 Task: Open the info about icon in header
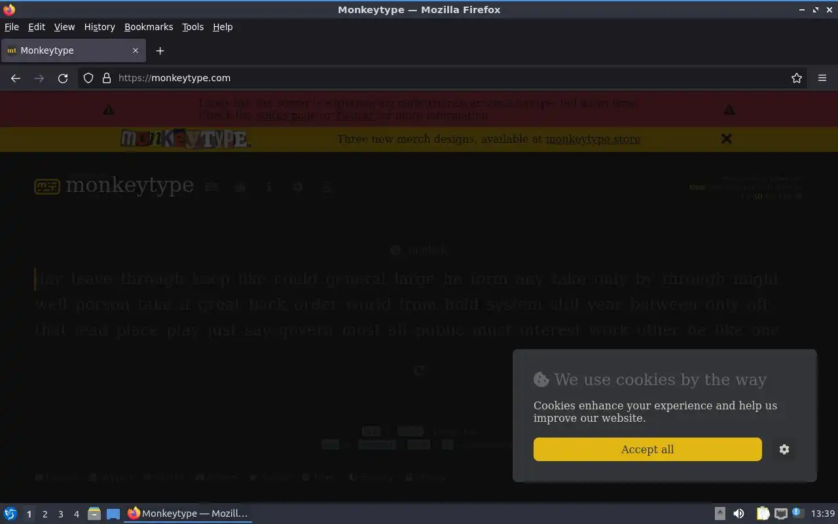coord(269,187)
